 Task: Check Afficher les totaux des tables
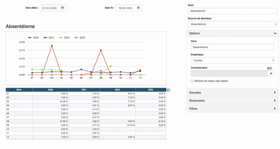(x=192, y=81)
